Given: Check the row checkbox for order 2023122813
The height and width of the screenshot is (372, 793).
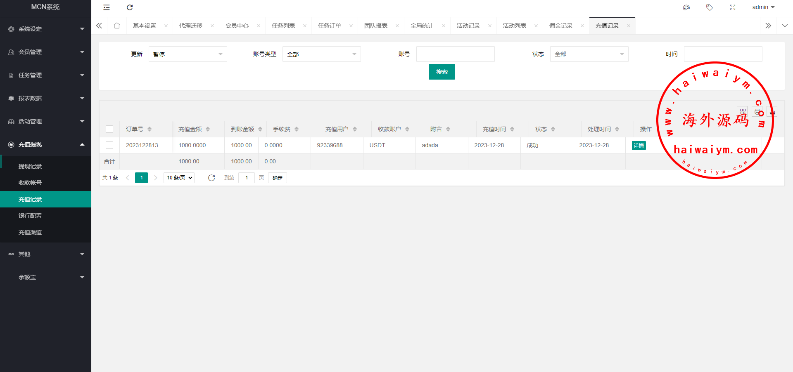Looking at the screenshot, I should tap(109, 145).
